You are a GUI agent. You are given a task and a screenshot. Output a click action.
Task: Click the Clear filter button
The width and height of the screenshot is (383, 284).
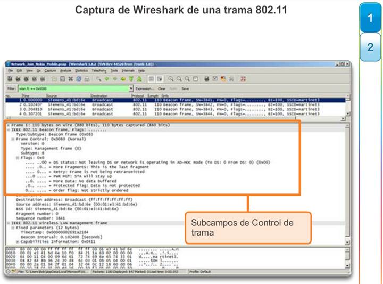pos(162,88)
